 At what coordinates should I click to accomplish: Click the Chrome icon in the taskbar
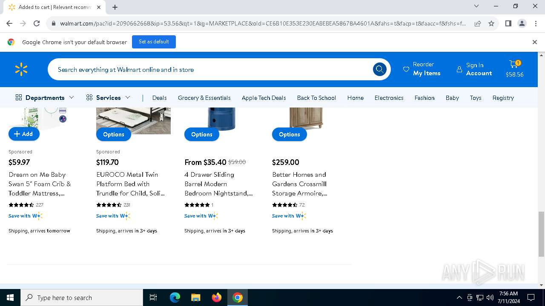pyautogui.click(x=238, y=297)
